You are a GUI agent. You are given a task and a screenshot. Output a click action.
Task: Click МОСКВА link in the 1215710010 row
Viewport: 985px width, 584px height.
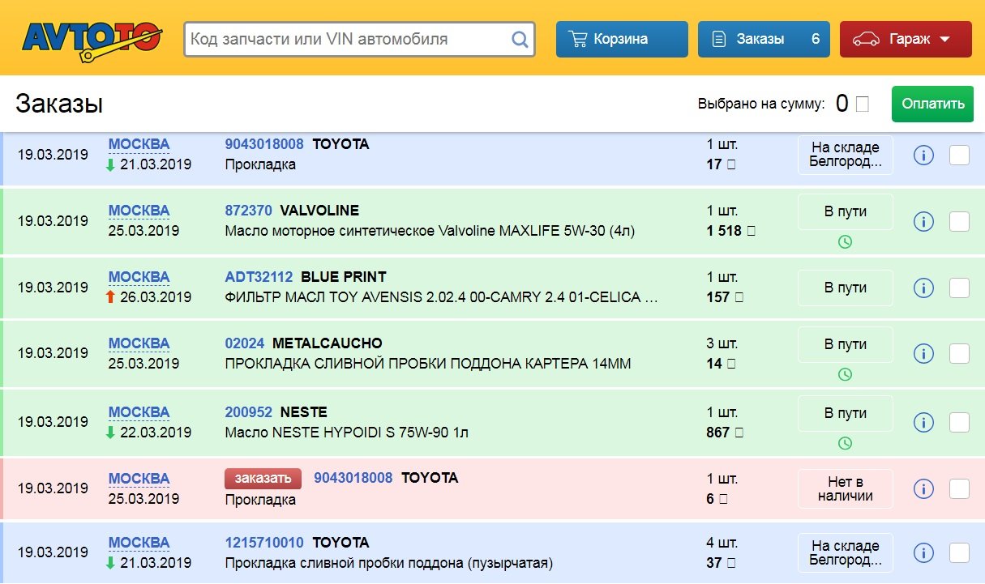[139, 543]
